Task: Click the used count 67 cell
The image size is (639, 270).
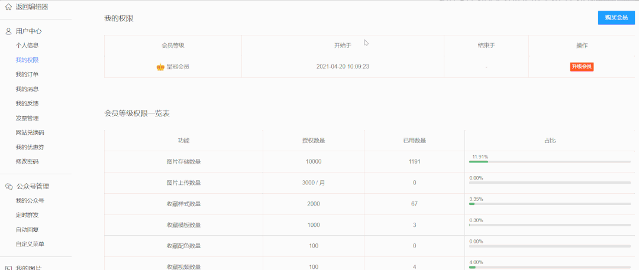Action: (x=414, y=204)
